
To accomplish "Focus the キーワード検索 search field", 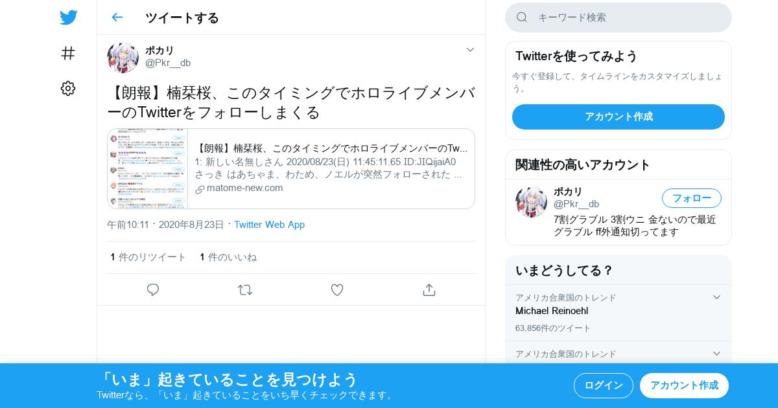I will [x=619, y=17].
